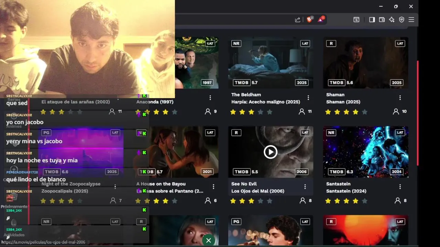Click the user count icon on Santastein card
The image size is (440, 247).
[x=398, y=200]
